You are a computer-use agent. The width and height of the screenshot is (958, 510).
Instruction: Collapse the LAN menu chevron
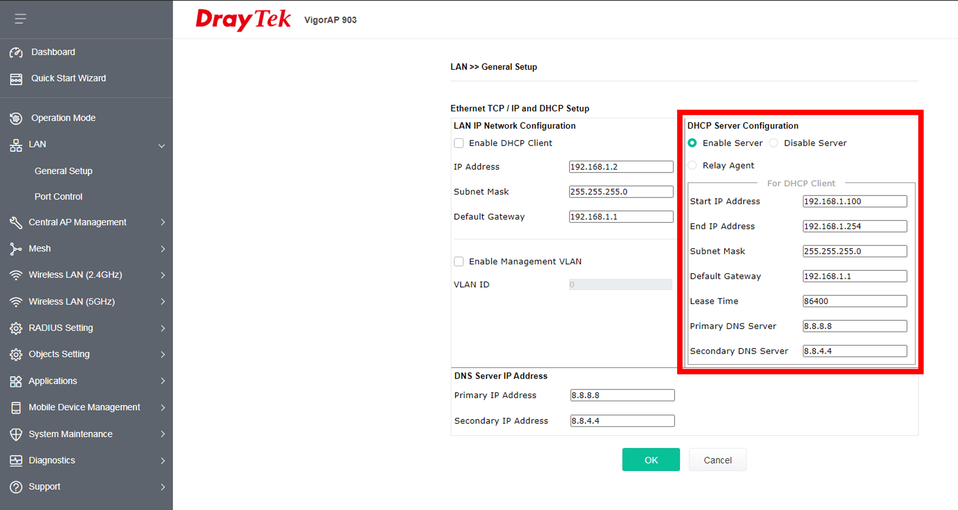pyautogui.click(x=162, y=146)
